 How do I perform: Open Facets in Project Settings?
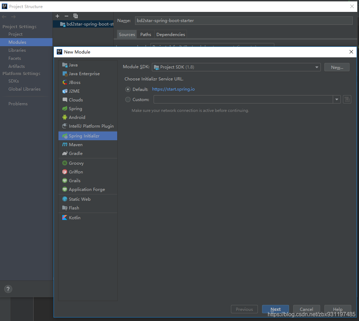15,58
